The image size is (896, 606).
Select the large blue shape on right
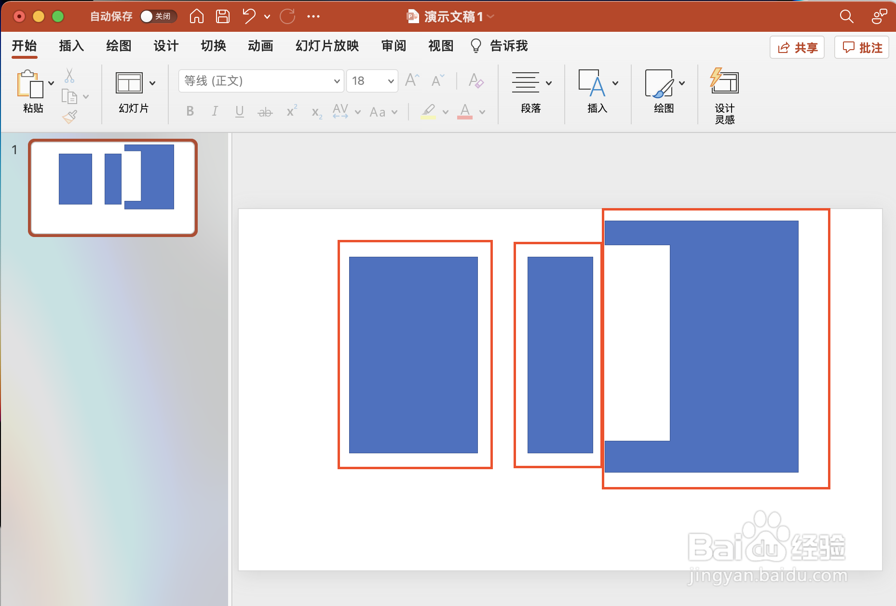pyautogui.click(x=733, y=346)
